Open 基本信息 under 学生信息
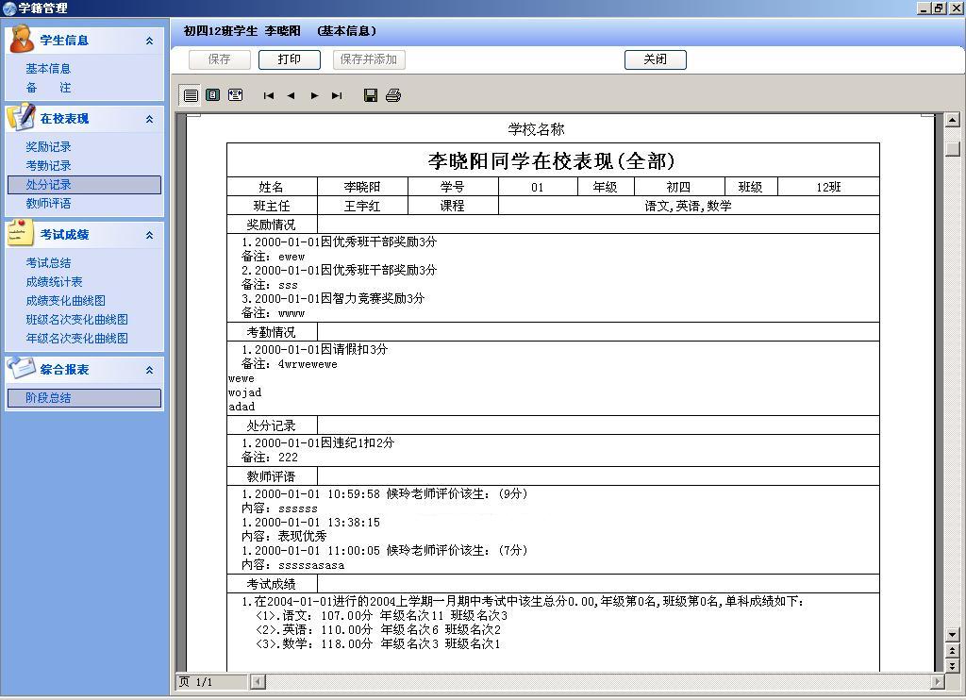Screen dimensions: 966x700 pos(48,69)
